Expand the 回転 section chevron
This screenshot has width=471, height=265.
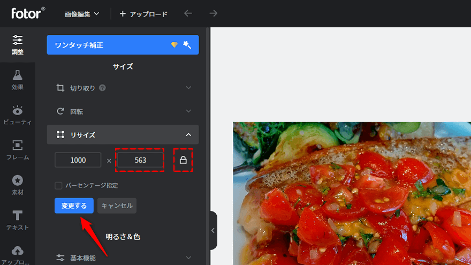point(188,111)
